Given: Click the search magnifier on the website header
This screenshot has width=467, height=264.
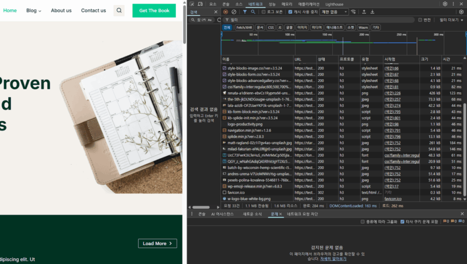Looking at the screenshot, I should (x=119, y=10).
